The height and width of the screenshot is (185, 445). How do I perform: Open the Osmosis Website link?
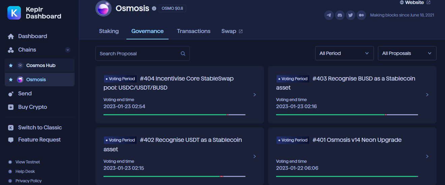point(414,2)
